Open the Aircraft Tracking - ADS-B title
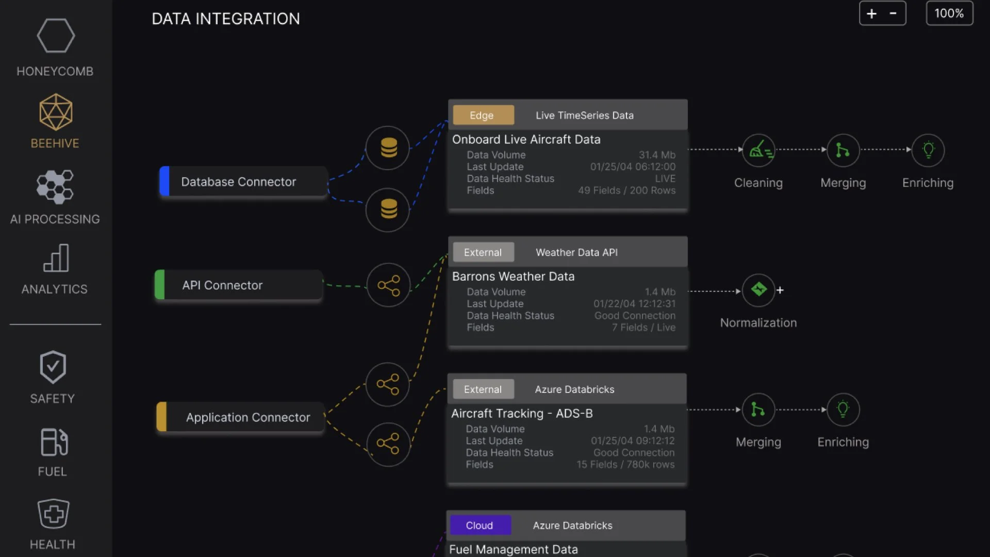The height and width of the screenshot is (557, 990). (x=522, y=414)
